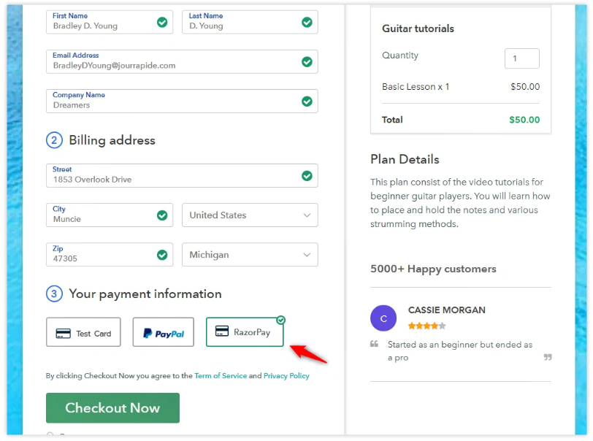The height and width of the screenshot is (441, 593).
Task: Click the Cassie Morgan star rating
Action: (x=427, y=326)
